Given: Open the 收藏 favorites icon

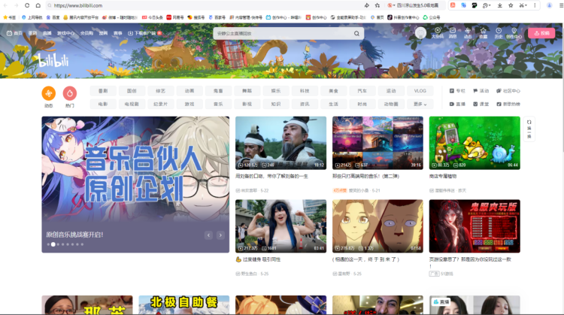Looking at the screenshot, I should tap(483, 33).
